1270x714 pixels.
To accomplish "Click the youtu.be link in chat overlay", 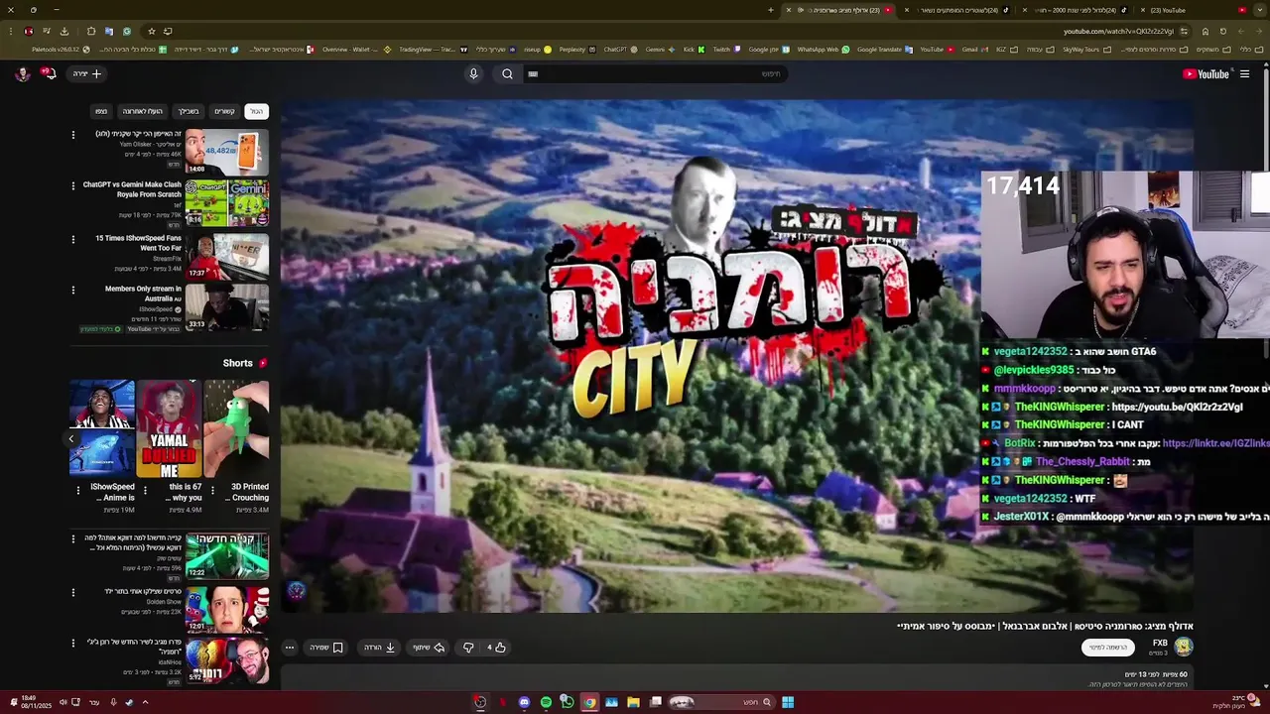I will 1177,407.
